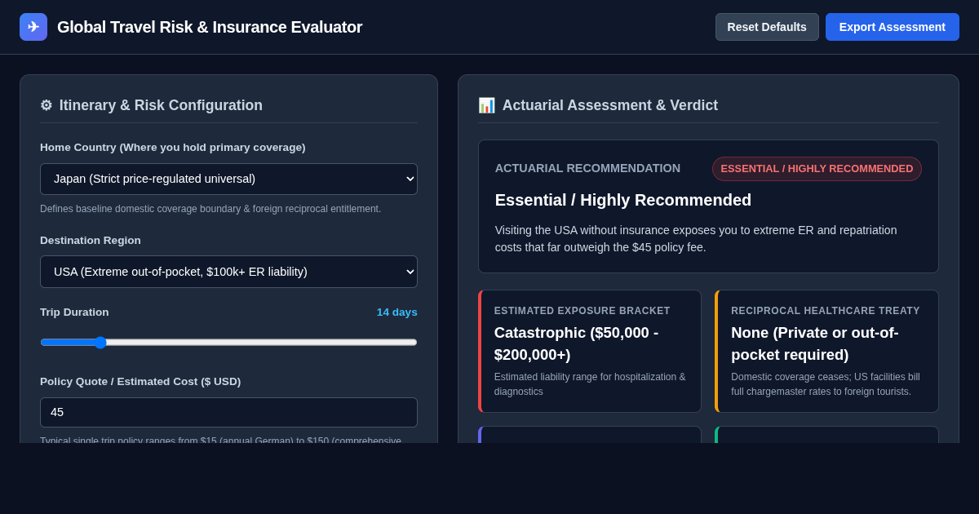Click the bar chart icon beside Actuarial Assessment
979x514 pixels.
pos(486,105)
